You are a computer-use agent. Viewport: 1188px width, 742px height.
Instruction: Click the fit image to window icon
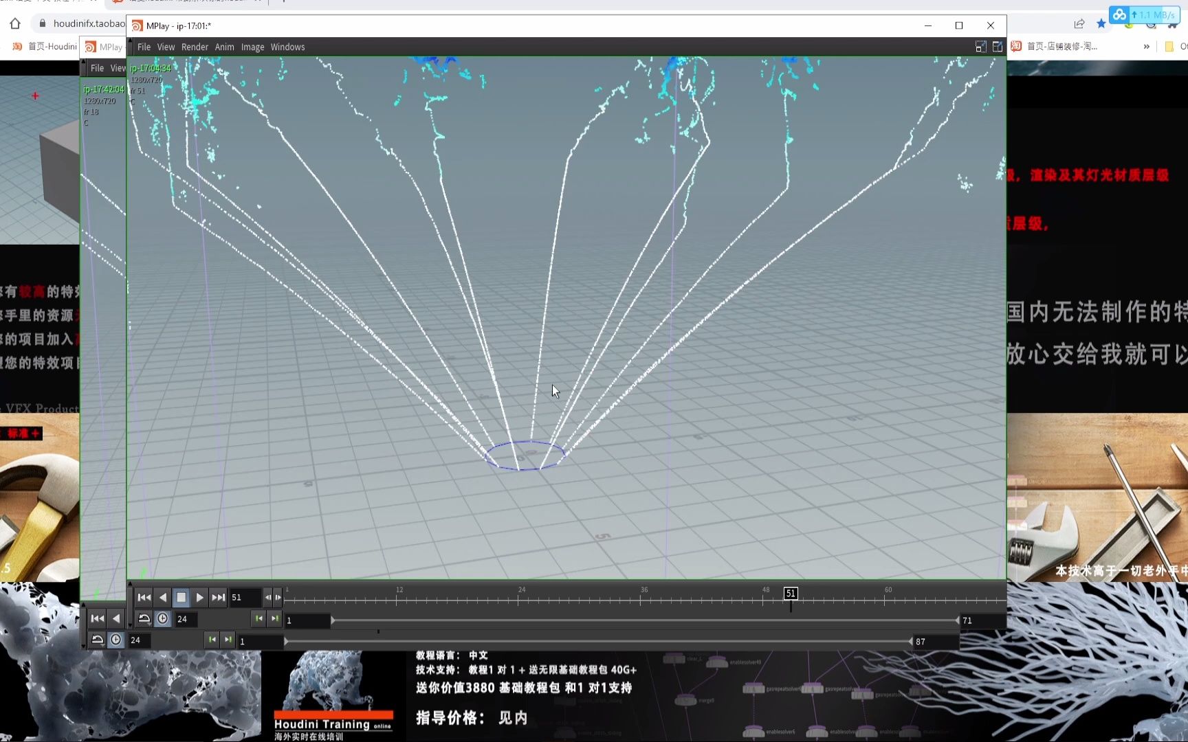[997, 47]
